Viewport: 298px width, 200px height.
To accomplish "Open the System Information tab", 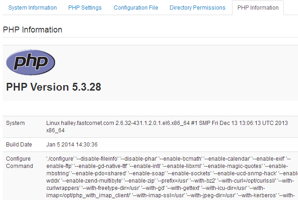I will (33, 8).
